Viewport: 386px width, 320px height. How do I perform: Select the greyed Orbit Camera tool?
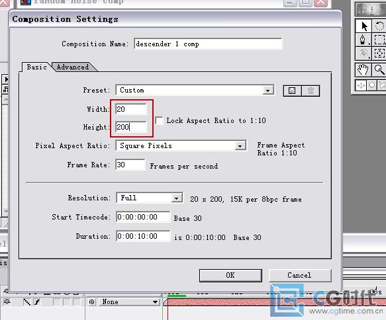[363, 53]
